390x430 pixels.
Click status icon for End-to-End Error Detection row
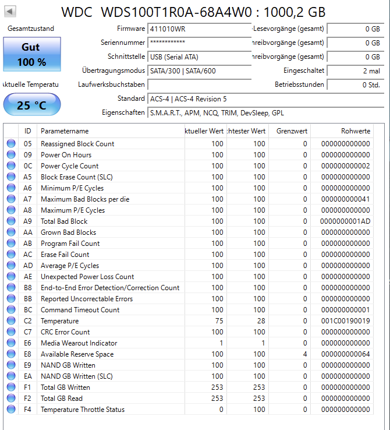coord(11,287)
